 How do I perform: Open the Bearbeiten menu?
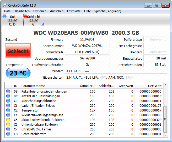22,11
